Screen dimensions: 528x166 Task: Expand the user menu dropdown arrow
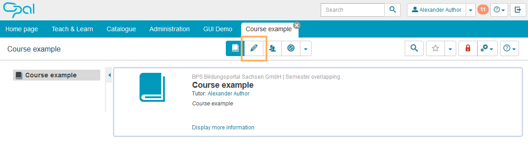click(x=471, y=10)
